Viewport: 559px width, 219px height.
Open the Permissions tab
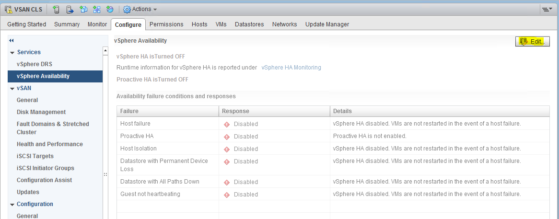point(166,24)
